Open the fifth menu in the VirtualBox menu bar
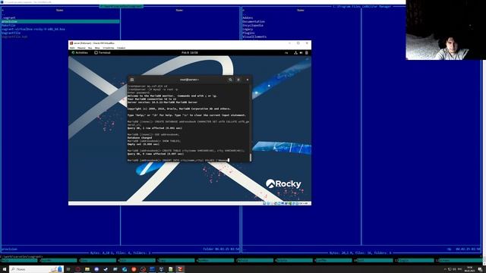 click(109, 48)
